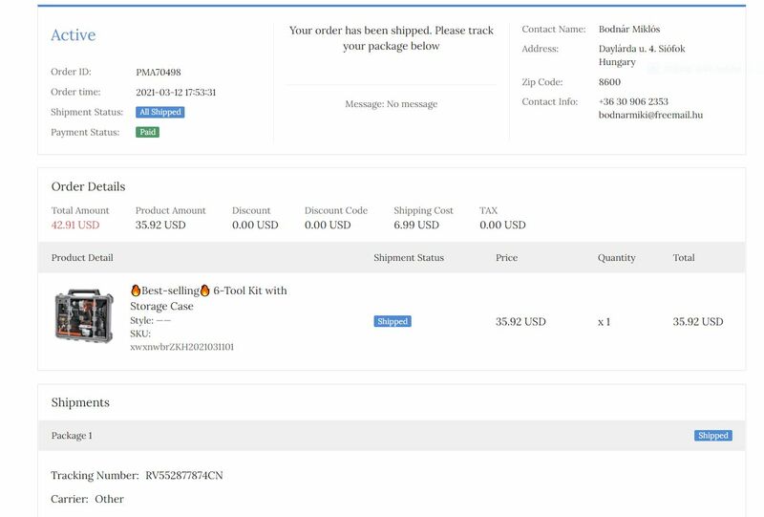This screenshot has width=764, height=517.
Task: Select tracking number RV552877874CN
Action: point(184,476)
